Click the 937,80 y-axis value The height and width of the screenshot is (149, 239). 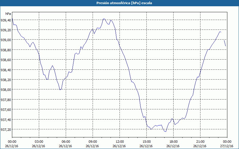(x=6, y=100)
